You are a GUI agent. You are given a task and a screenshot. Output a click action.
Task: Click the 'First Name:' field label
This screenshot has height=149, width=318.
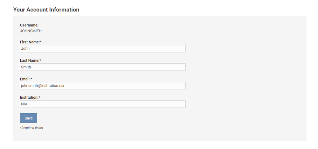point(30,42)
